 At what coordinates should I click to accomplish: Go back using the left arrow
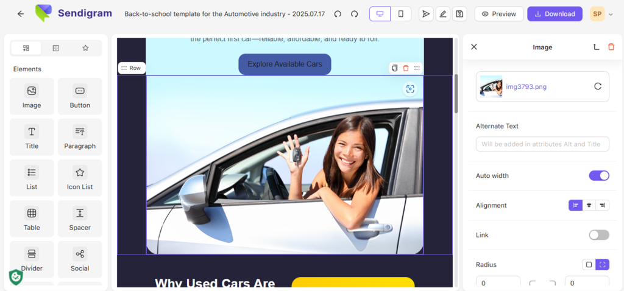point(21,14)
